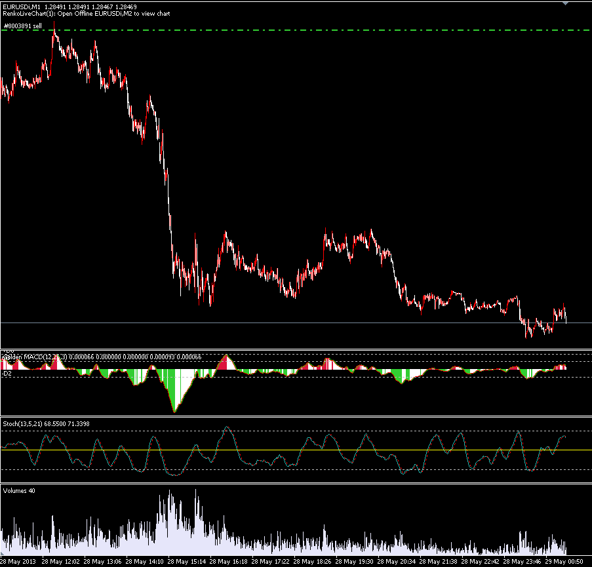
Task: Click the "28 May 18:26" time label
Action: point(312,561)
